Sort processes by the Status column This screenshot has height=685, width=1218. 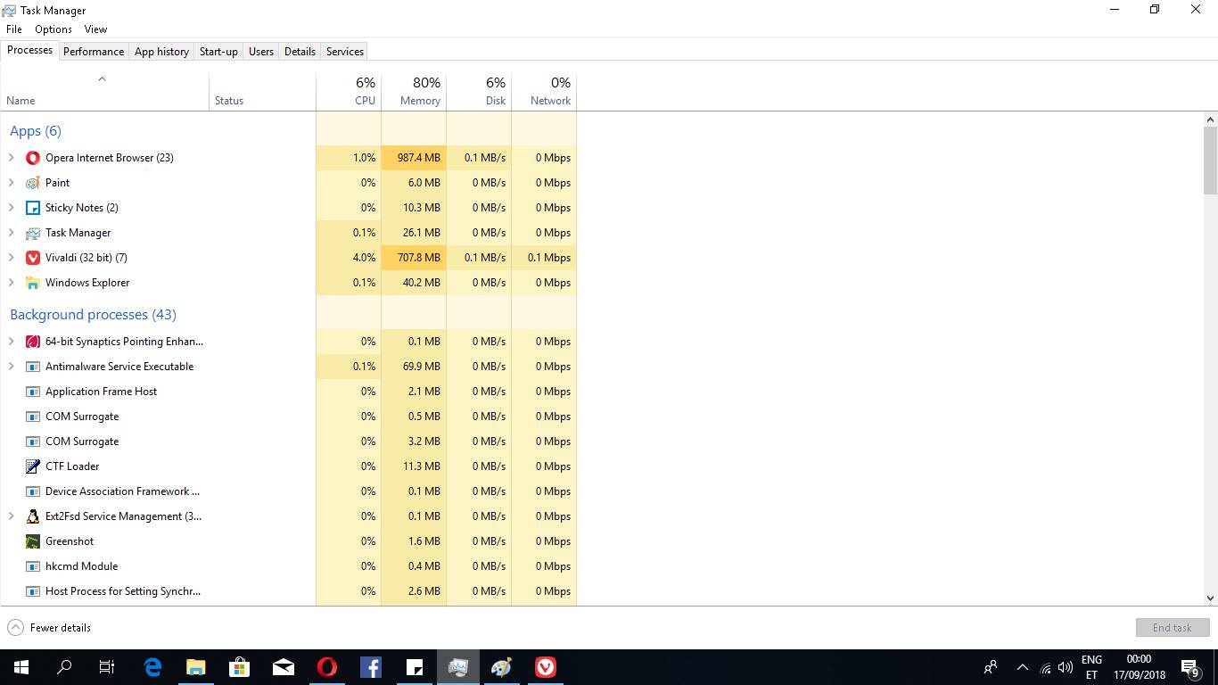(262, 91)
